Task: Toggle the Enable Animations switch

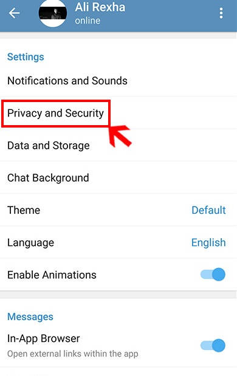Action: 213,275
